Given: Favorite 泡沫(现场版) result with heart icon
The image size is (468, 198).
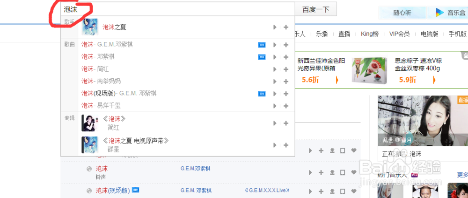Looking at the screenshot, I should (x=354, y=191).
